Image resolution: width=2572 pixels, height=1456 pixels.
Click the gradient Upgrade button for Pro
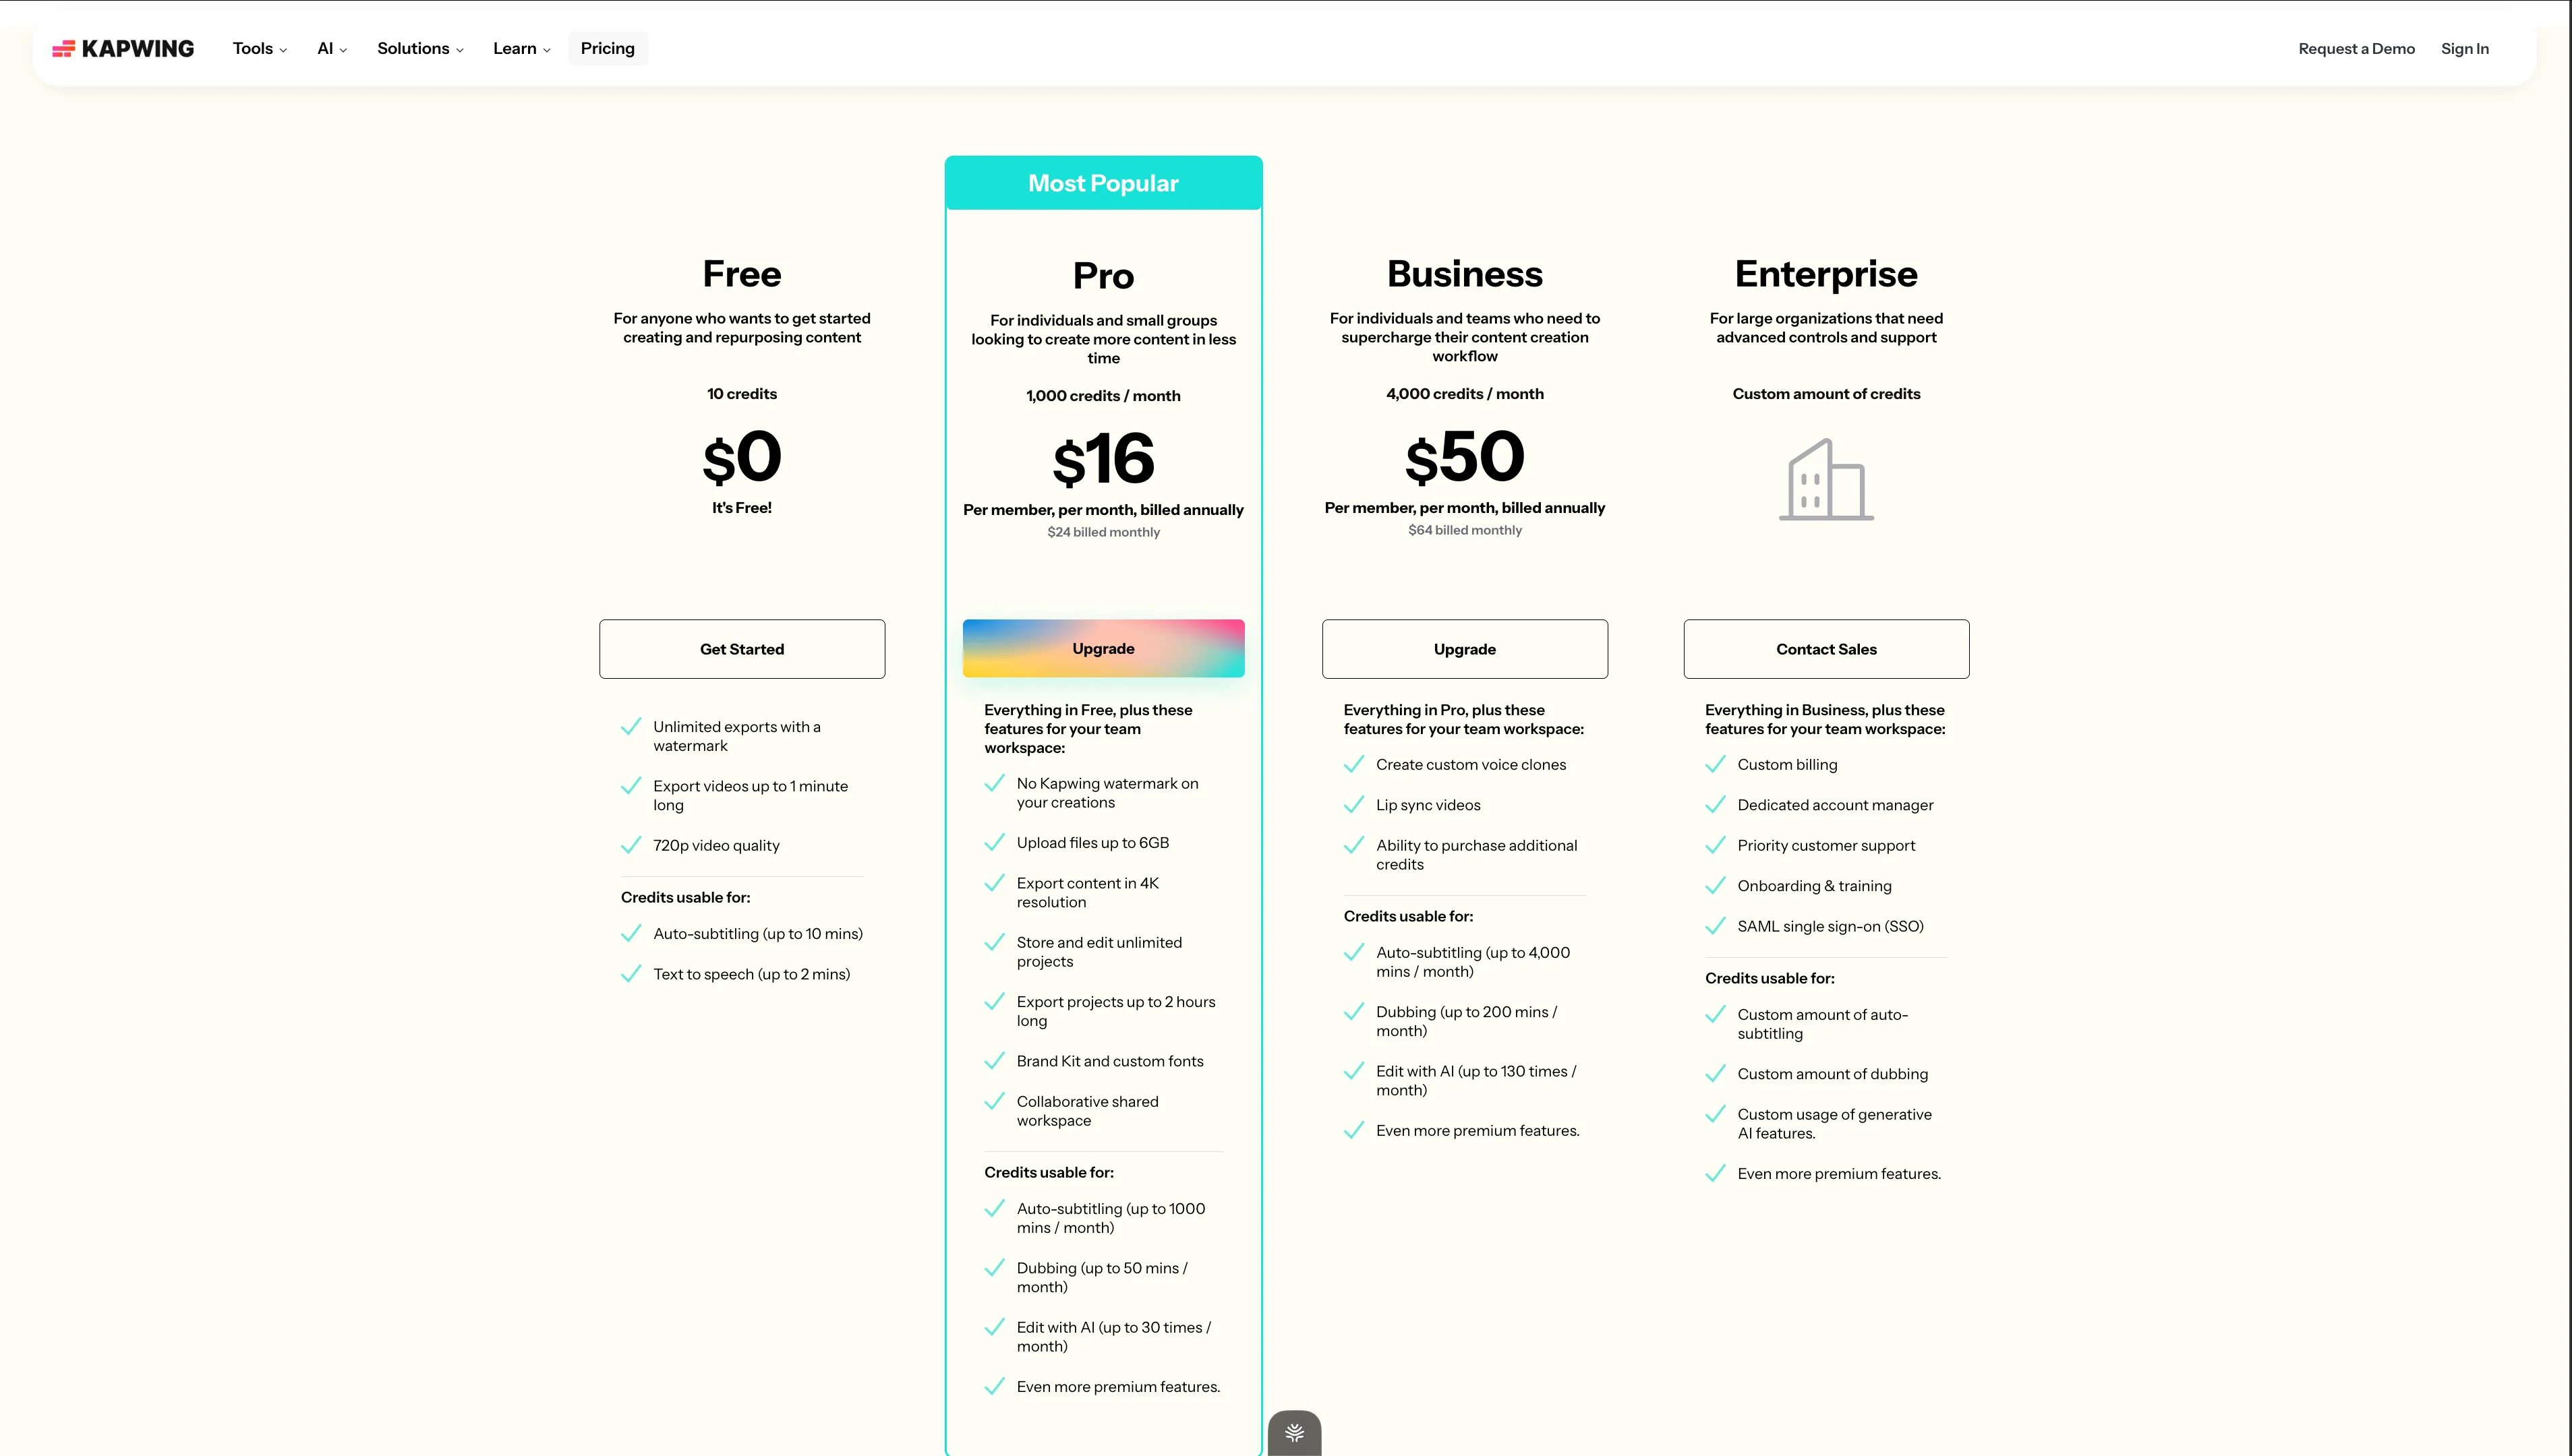1103,648
